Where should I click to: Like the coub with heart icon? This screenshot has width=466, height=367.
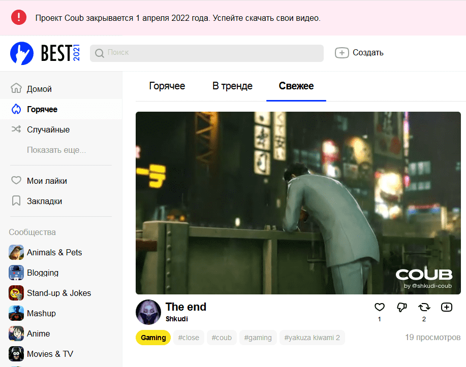(x=380, y=307)
